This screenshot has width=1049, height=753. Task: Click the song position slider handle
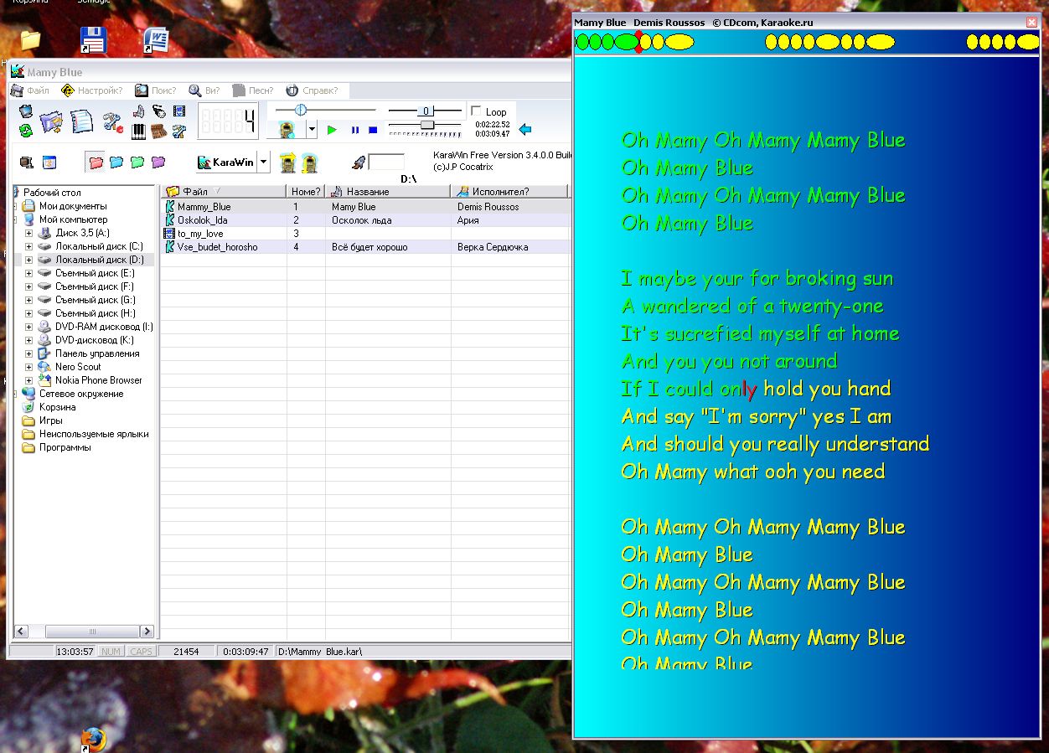click(x=301, y=110)
